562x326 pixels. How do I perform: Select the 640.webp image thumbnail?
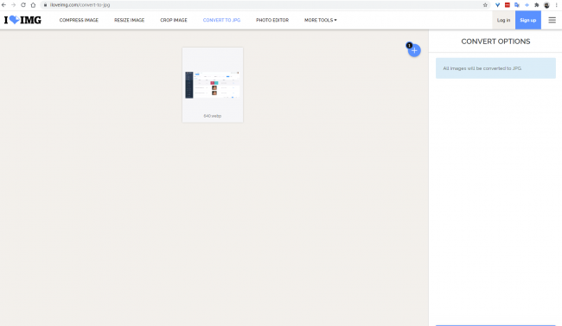click(x=213, y=85)
